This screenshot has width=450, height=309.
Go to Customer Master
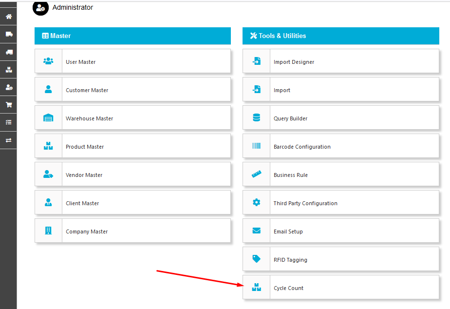(87, 90)
